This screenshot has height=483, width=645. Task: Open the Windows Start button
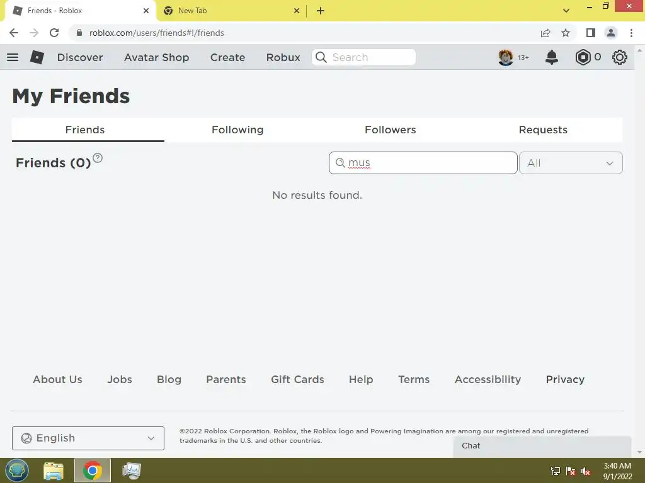click(17, 470)
